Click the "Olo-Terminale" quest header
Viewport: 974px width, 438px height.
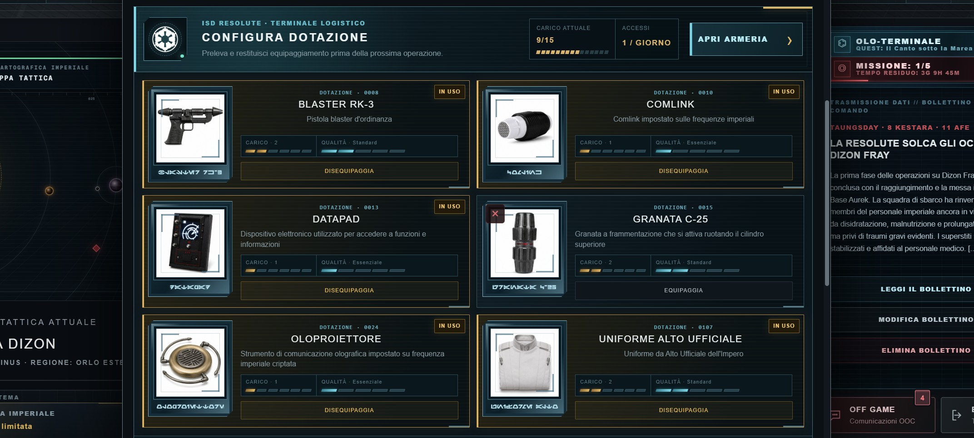tap(898, 41)
